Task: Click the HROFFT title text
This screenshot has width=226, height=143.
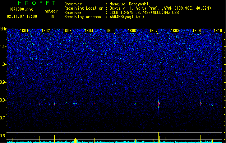Action: pyautogui.click(x=37, y=3)
